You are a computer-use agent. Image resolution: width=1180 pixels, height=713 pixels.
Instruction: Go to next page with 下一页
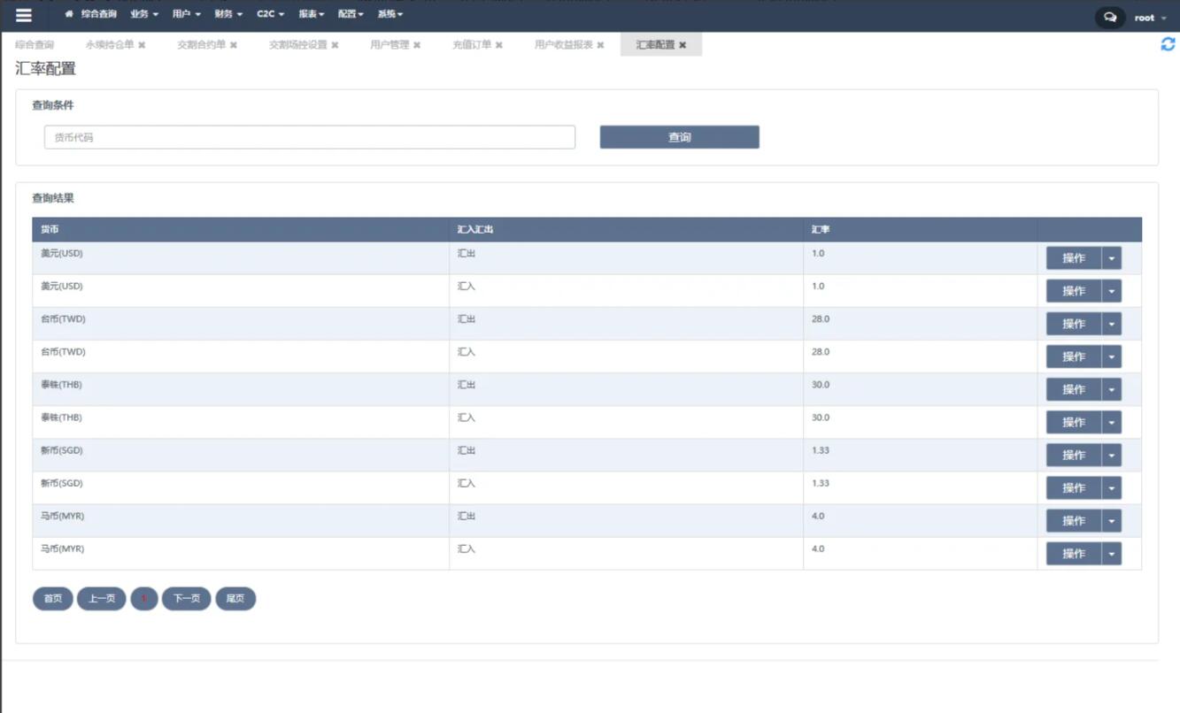point(186,599)
